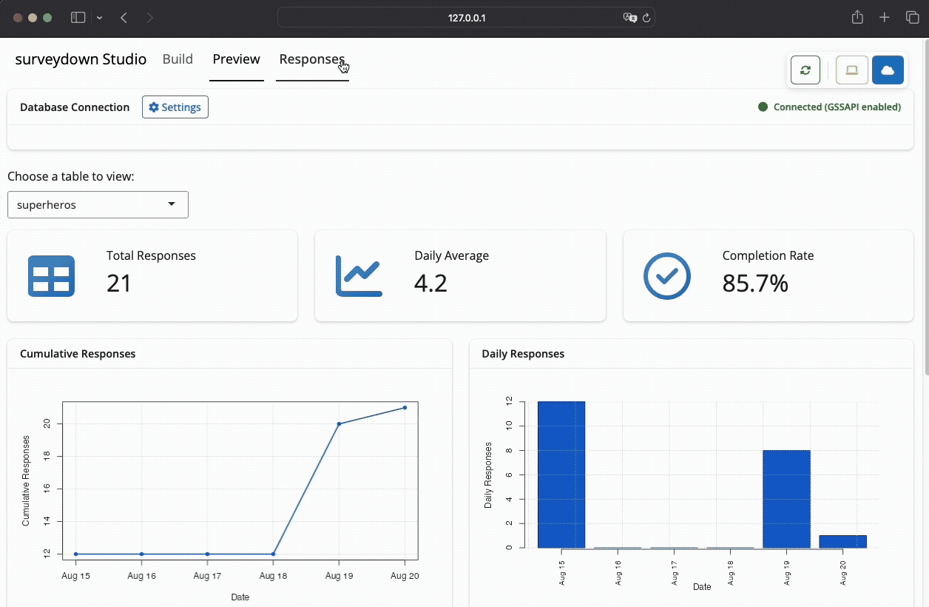
Task: Go back using browser back arrow
Action: click(x=124, y=18)
